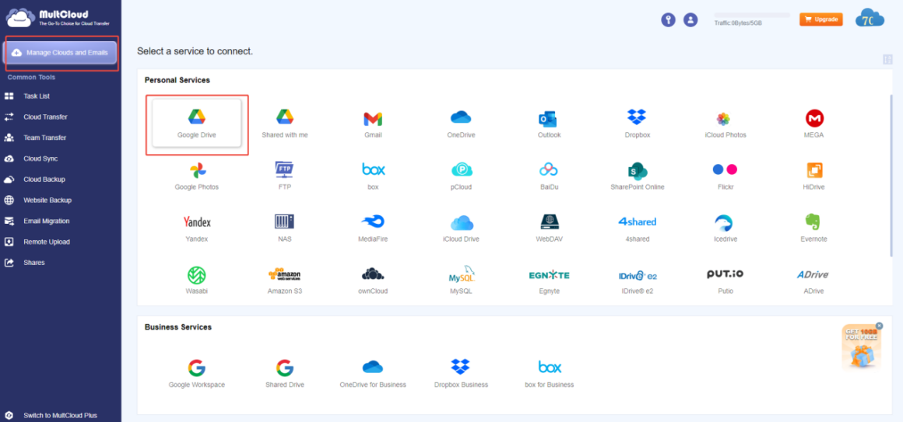Connect a MySQL database

point(461,281)
